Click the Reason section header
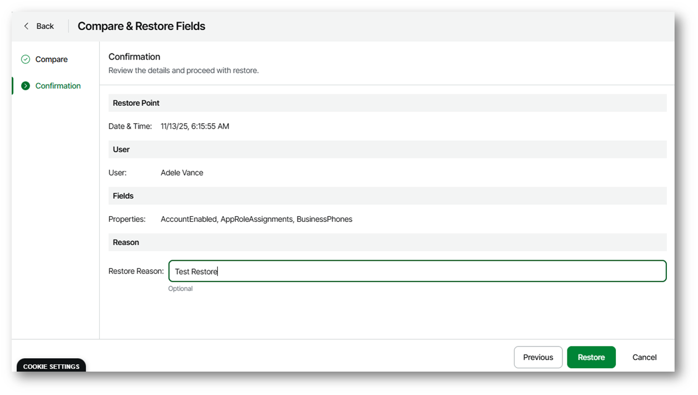Screen dimensions: 698x395 tap(126, 242)
